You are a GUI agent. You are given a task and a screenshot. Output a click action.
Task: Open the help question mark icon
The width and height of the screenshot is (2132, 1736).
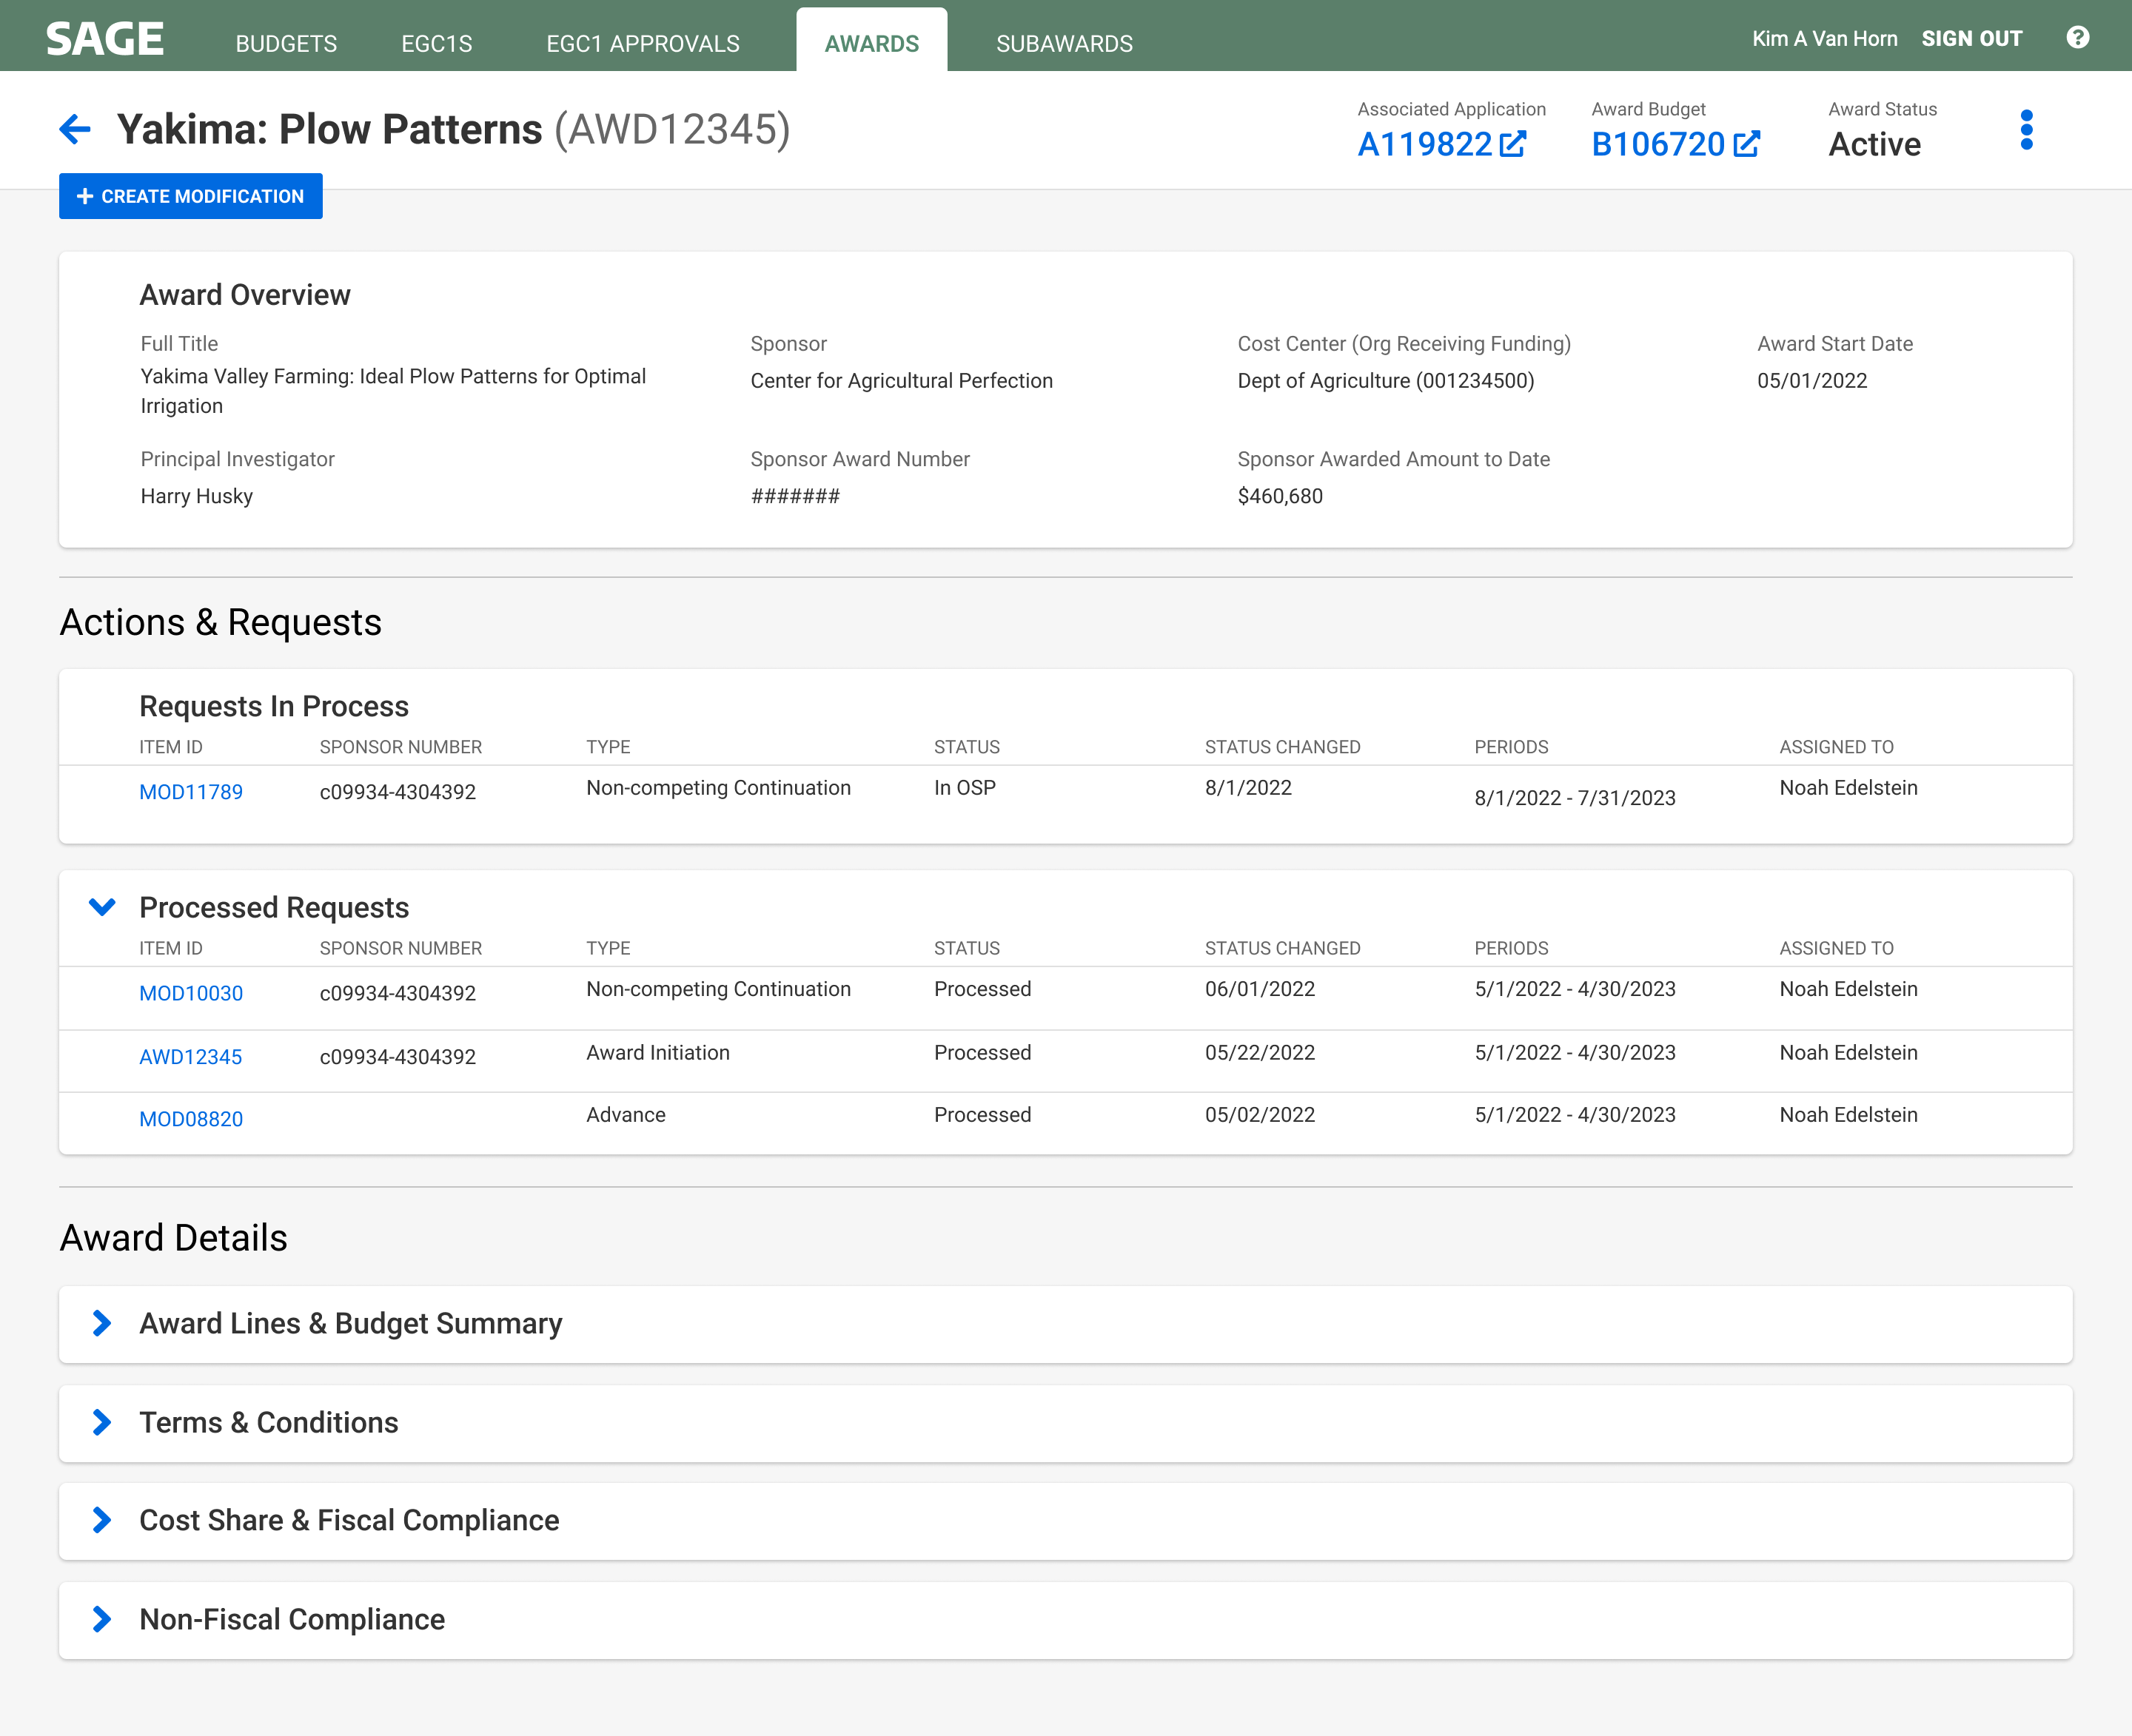click(2077, 38)
